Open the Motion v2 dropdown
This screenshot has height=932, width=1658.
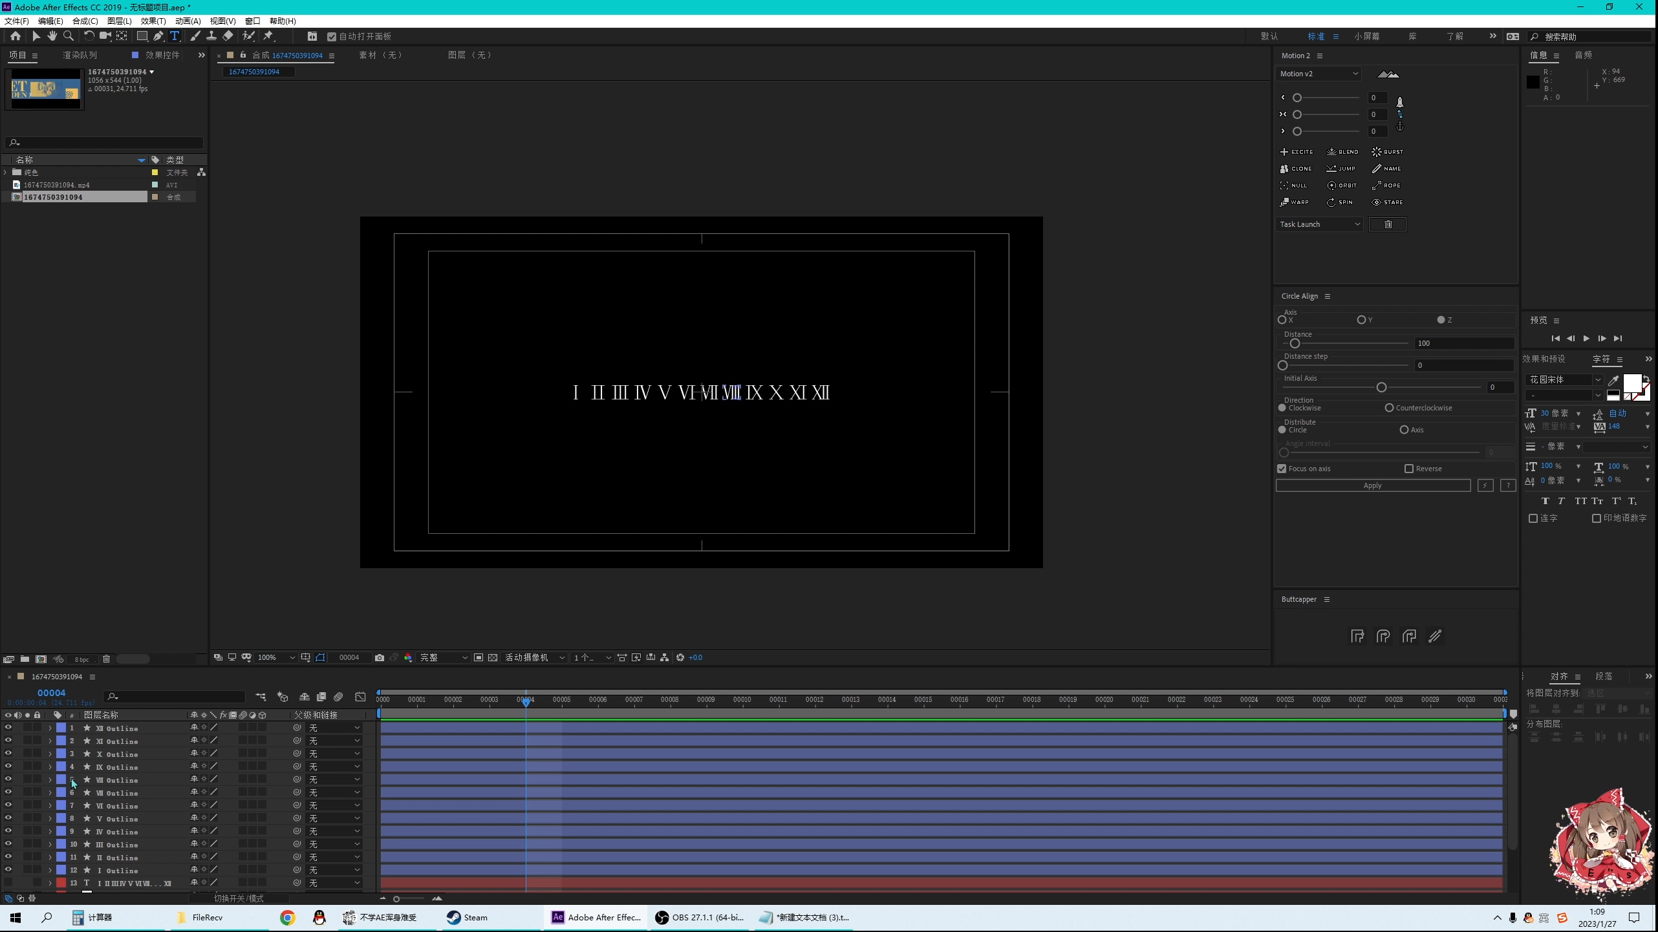[1319, 74]
